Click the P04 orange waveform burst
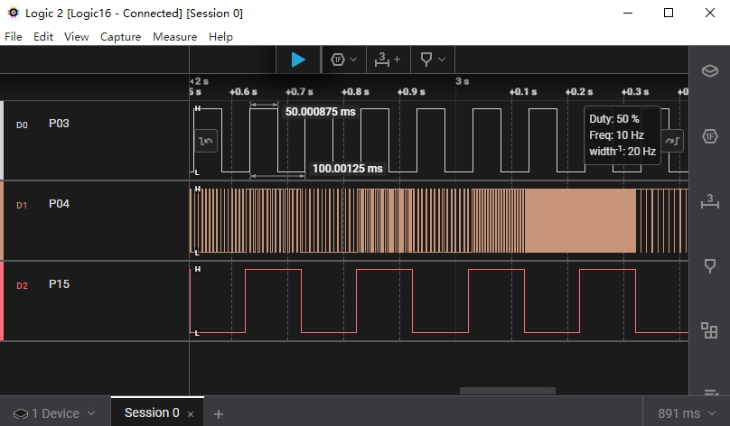Screen dimensions: 730x426 point(580,220)
